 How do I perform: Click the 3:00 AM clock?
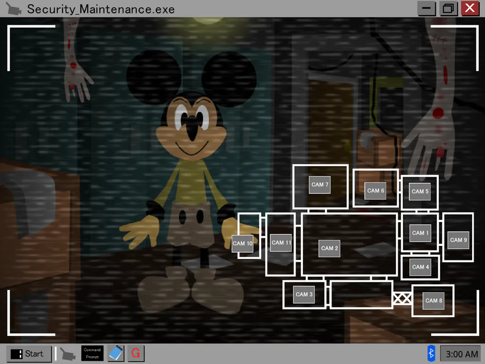461,354
